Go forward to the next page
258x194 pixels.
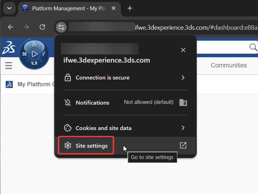[x=26, y=27]
